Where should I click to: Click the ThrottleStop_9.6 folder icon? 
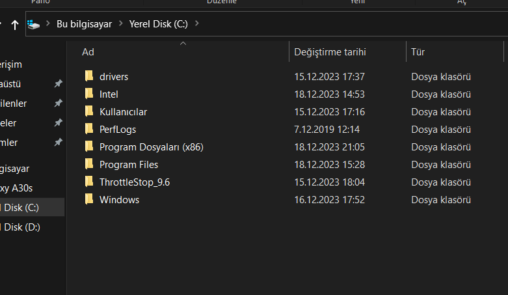(x=89, y=182)
